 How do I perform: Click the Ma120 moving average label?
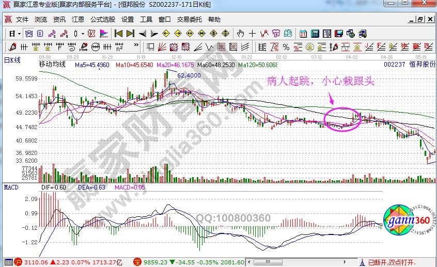(258, 65)
